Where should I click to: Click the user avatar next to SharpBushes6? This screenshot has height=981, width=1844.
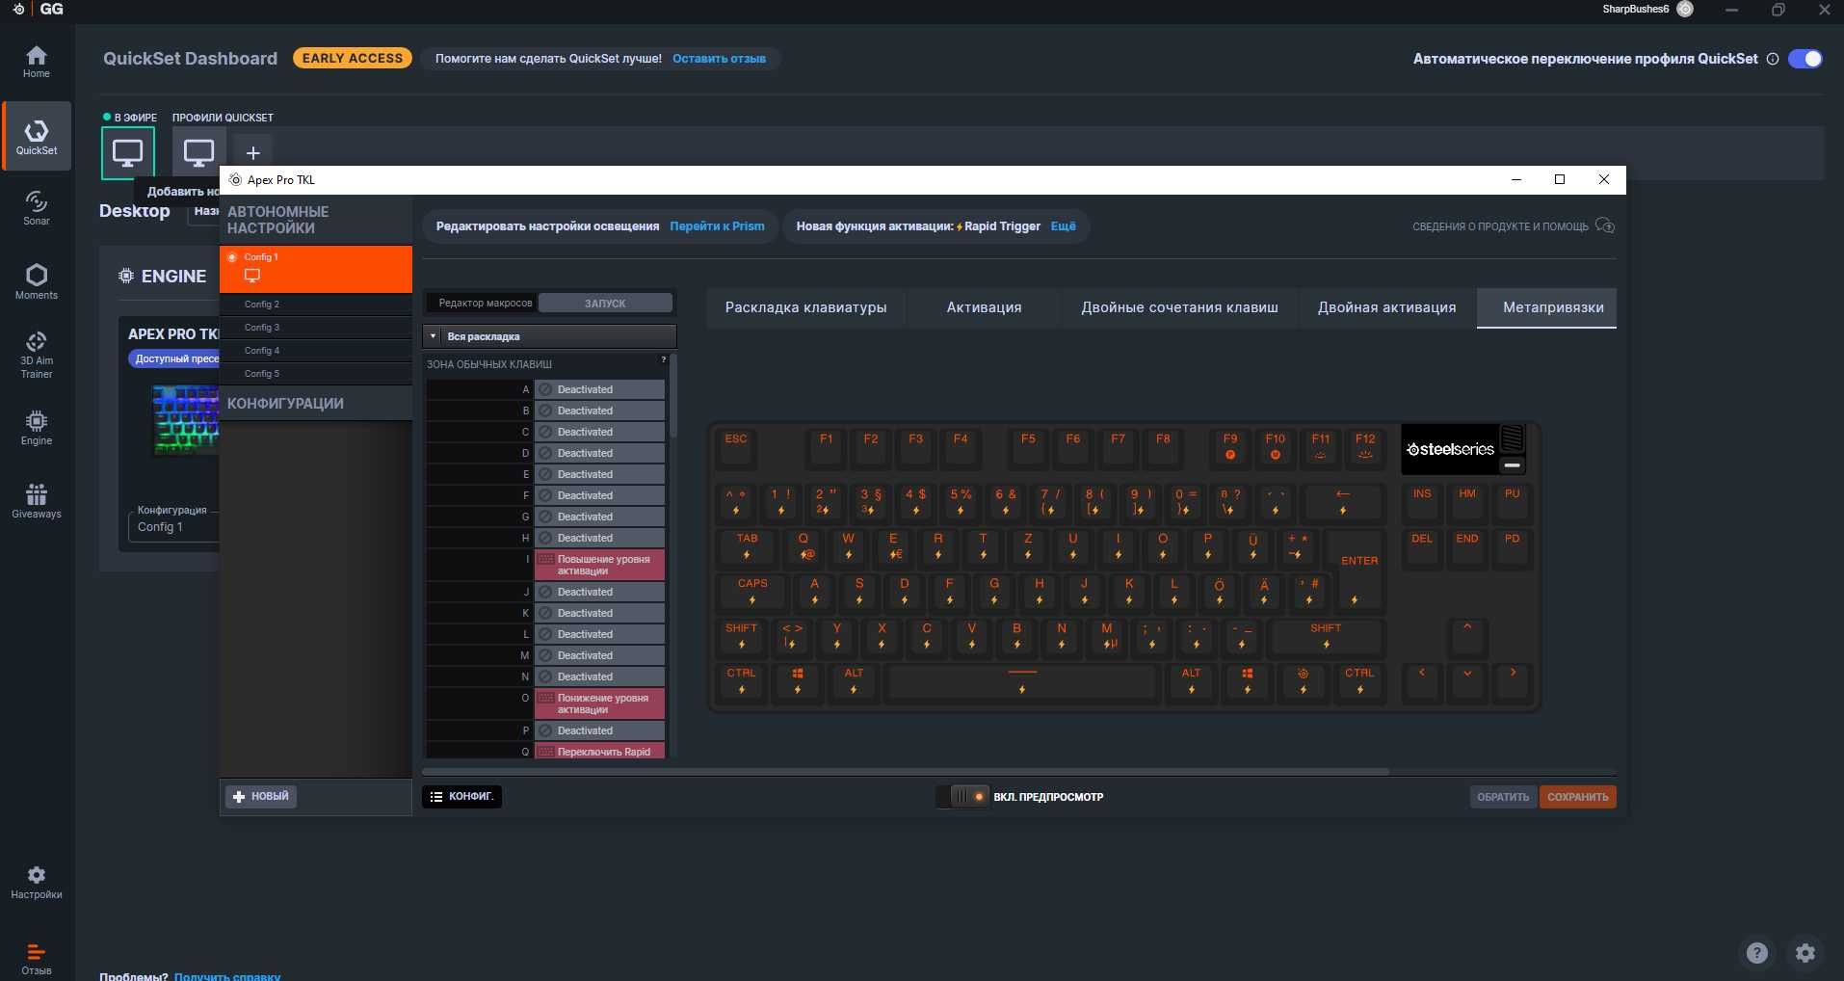pyautogui.click(x=1685, y=9)
